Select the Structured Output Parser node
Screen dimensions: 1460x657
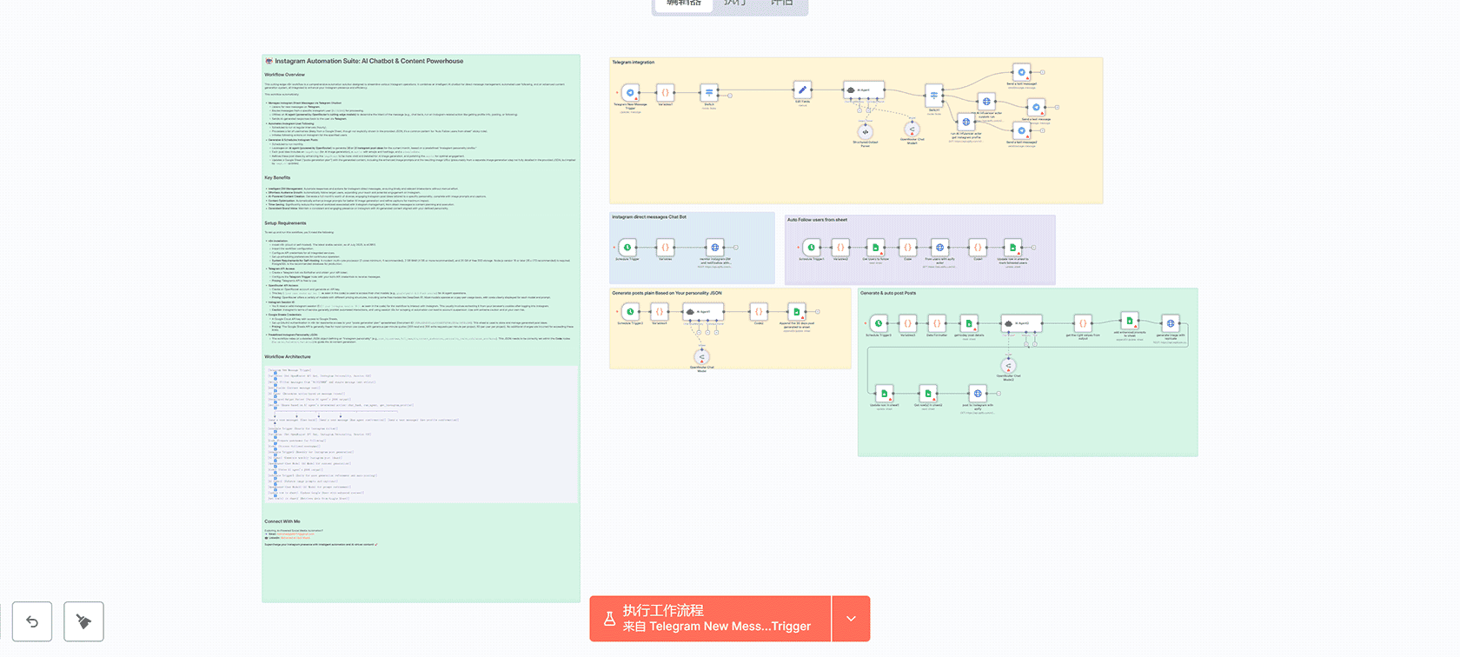pos(865,131)
